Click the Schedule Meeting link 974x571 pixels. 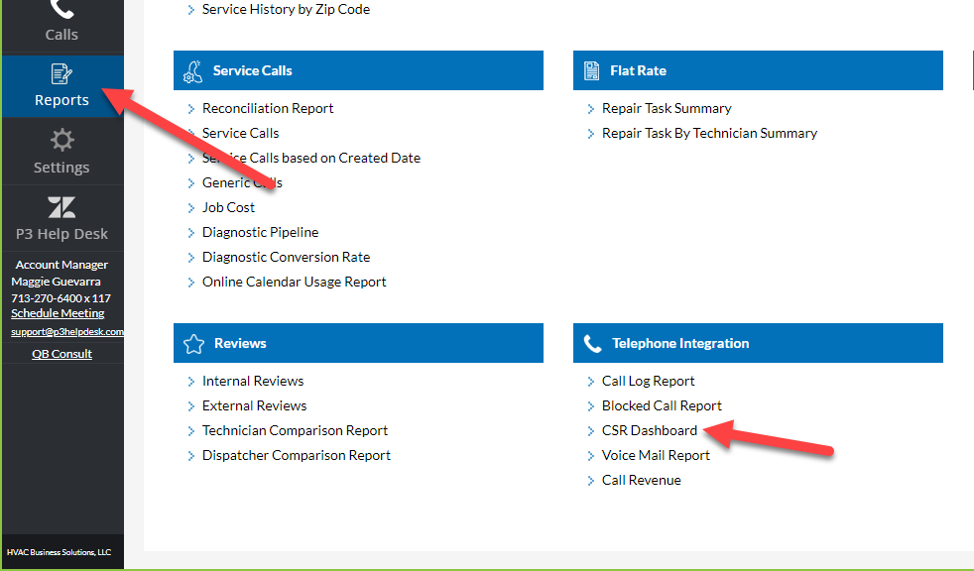[x=58, y=313]
